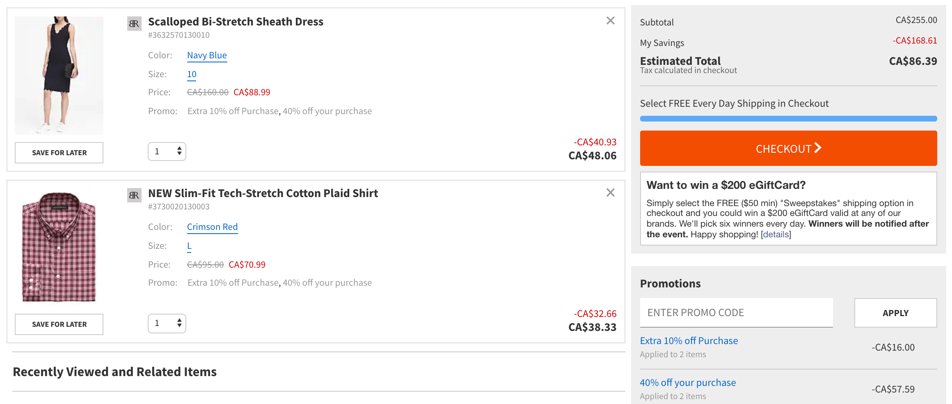Open quantity selector for the Plaid Shirt

pos(167,324)
